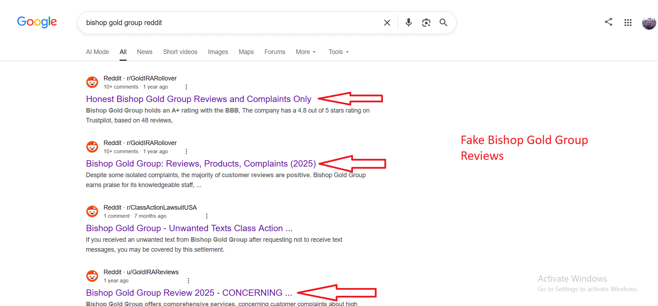The height and width of the screenshot is (306, 658).
Task: Click first Reddit · r/GoldIRARollover source line
Action: [140, 78]
